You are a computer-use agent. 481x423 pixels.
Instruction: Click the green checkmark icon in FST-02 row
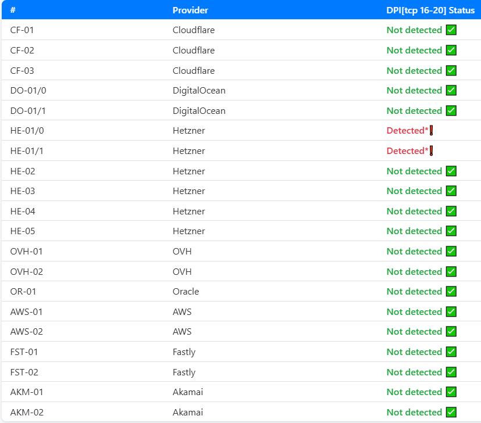(451, 372)
